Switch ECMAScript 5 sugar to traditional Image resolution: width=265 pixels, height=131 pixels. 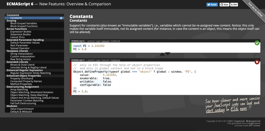(115, 60)
